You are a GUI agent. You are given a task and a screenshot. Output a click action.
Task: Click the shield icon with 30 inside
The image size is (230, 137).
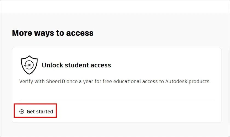tap(29, 65)
